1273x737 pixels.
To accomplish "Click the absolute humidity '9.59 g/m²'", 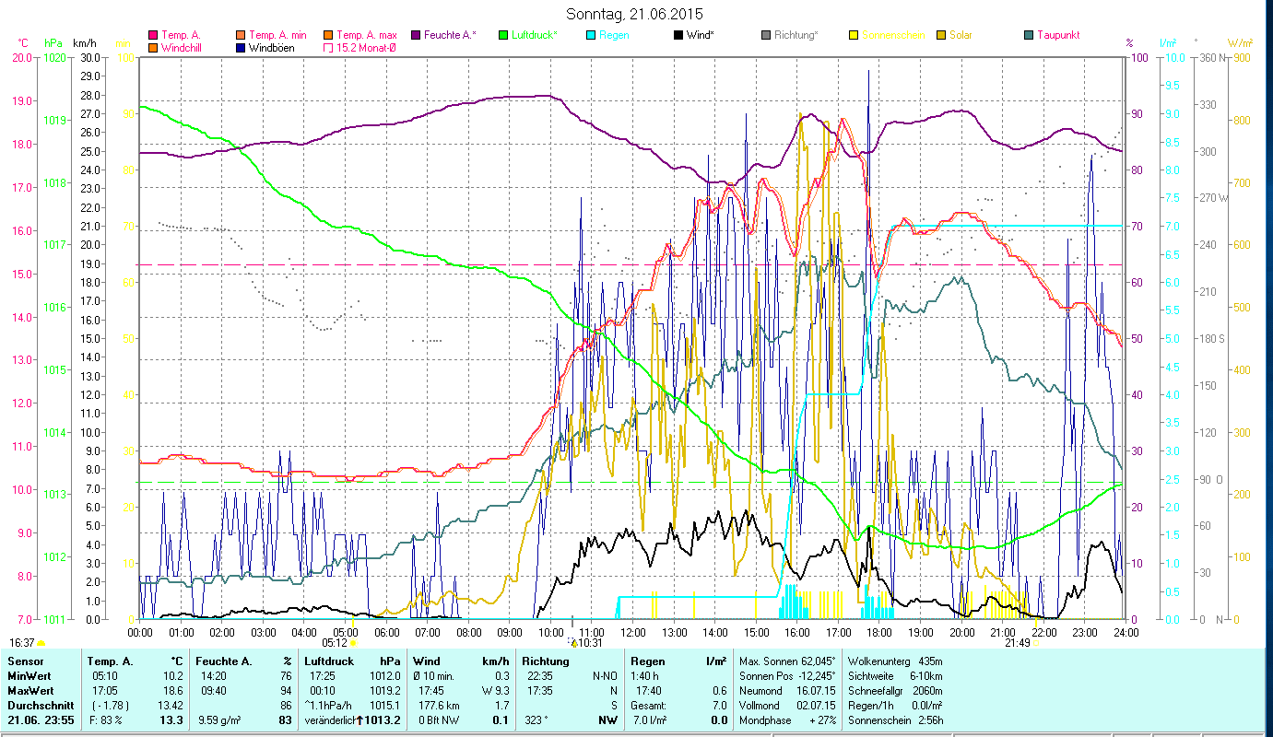I will (x=220, y=720).
